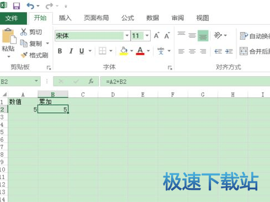The height and width of the screenshot is (202, 270).
Task: Switch to the 插入 Insert tab
Action: point(65,18)
